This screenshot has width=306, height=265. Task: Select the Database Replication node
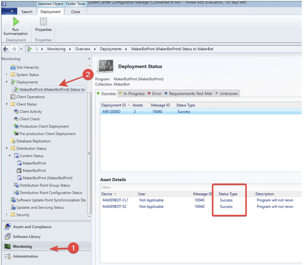[x=33, y=141]
